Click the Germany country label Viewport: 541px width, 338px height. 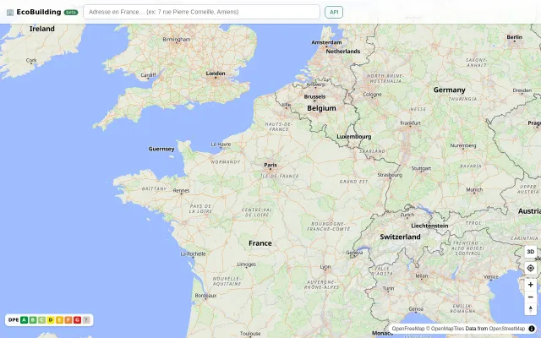coord(450,90)
